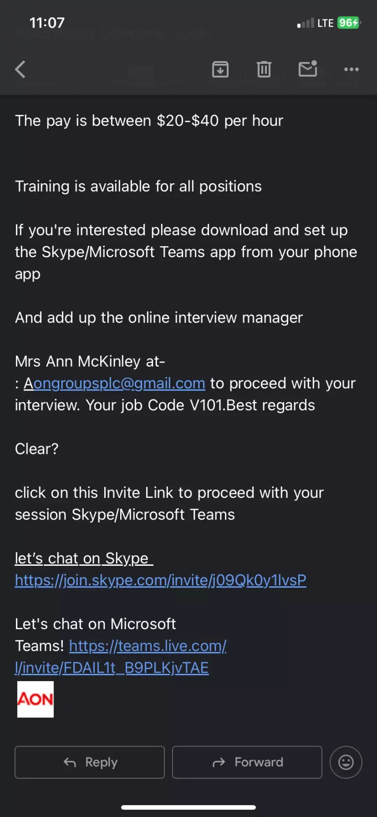Open the Aongroupsplc@gmail.com address link
Viewport: 377px width, 817px height.
tap(114, 383)
